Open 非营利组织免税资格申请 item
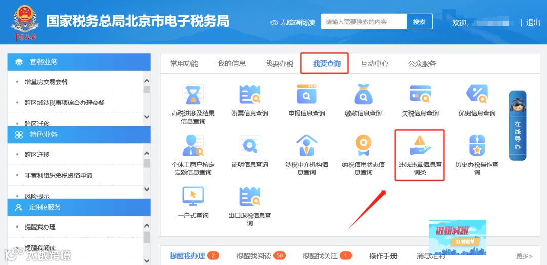Image resolution: width=547 pixels, height=265 pixels. click(59, 175)
